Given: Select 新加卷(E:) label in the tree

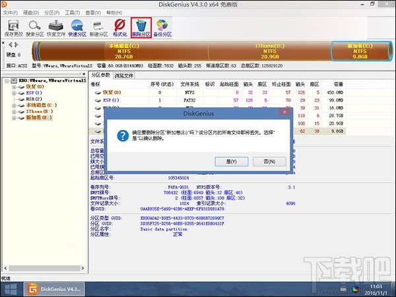Looking at the screenshot, I should pos(39,117).
